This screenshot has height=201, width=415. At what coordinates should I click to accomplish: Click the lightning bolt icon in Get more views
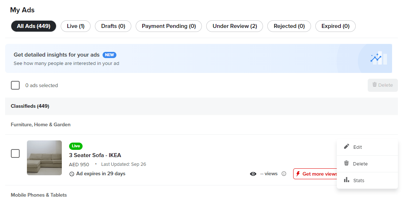tap(298, 174)
